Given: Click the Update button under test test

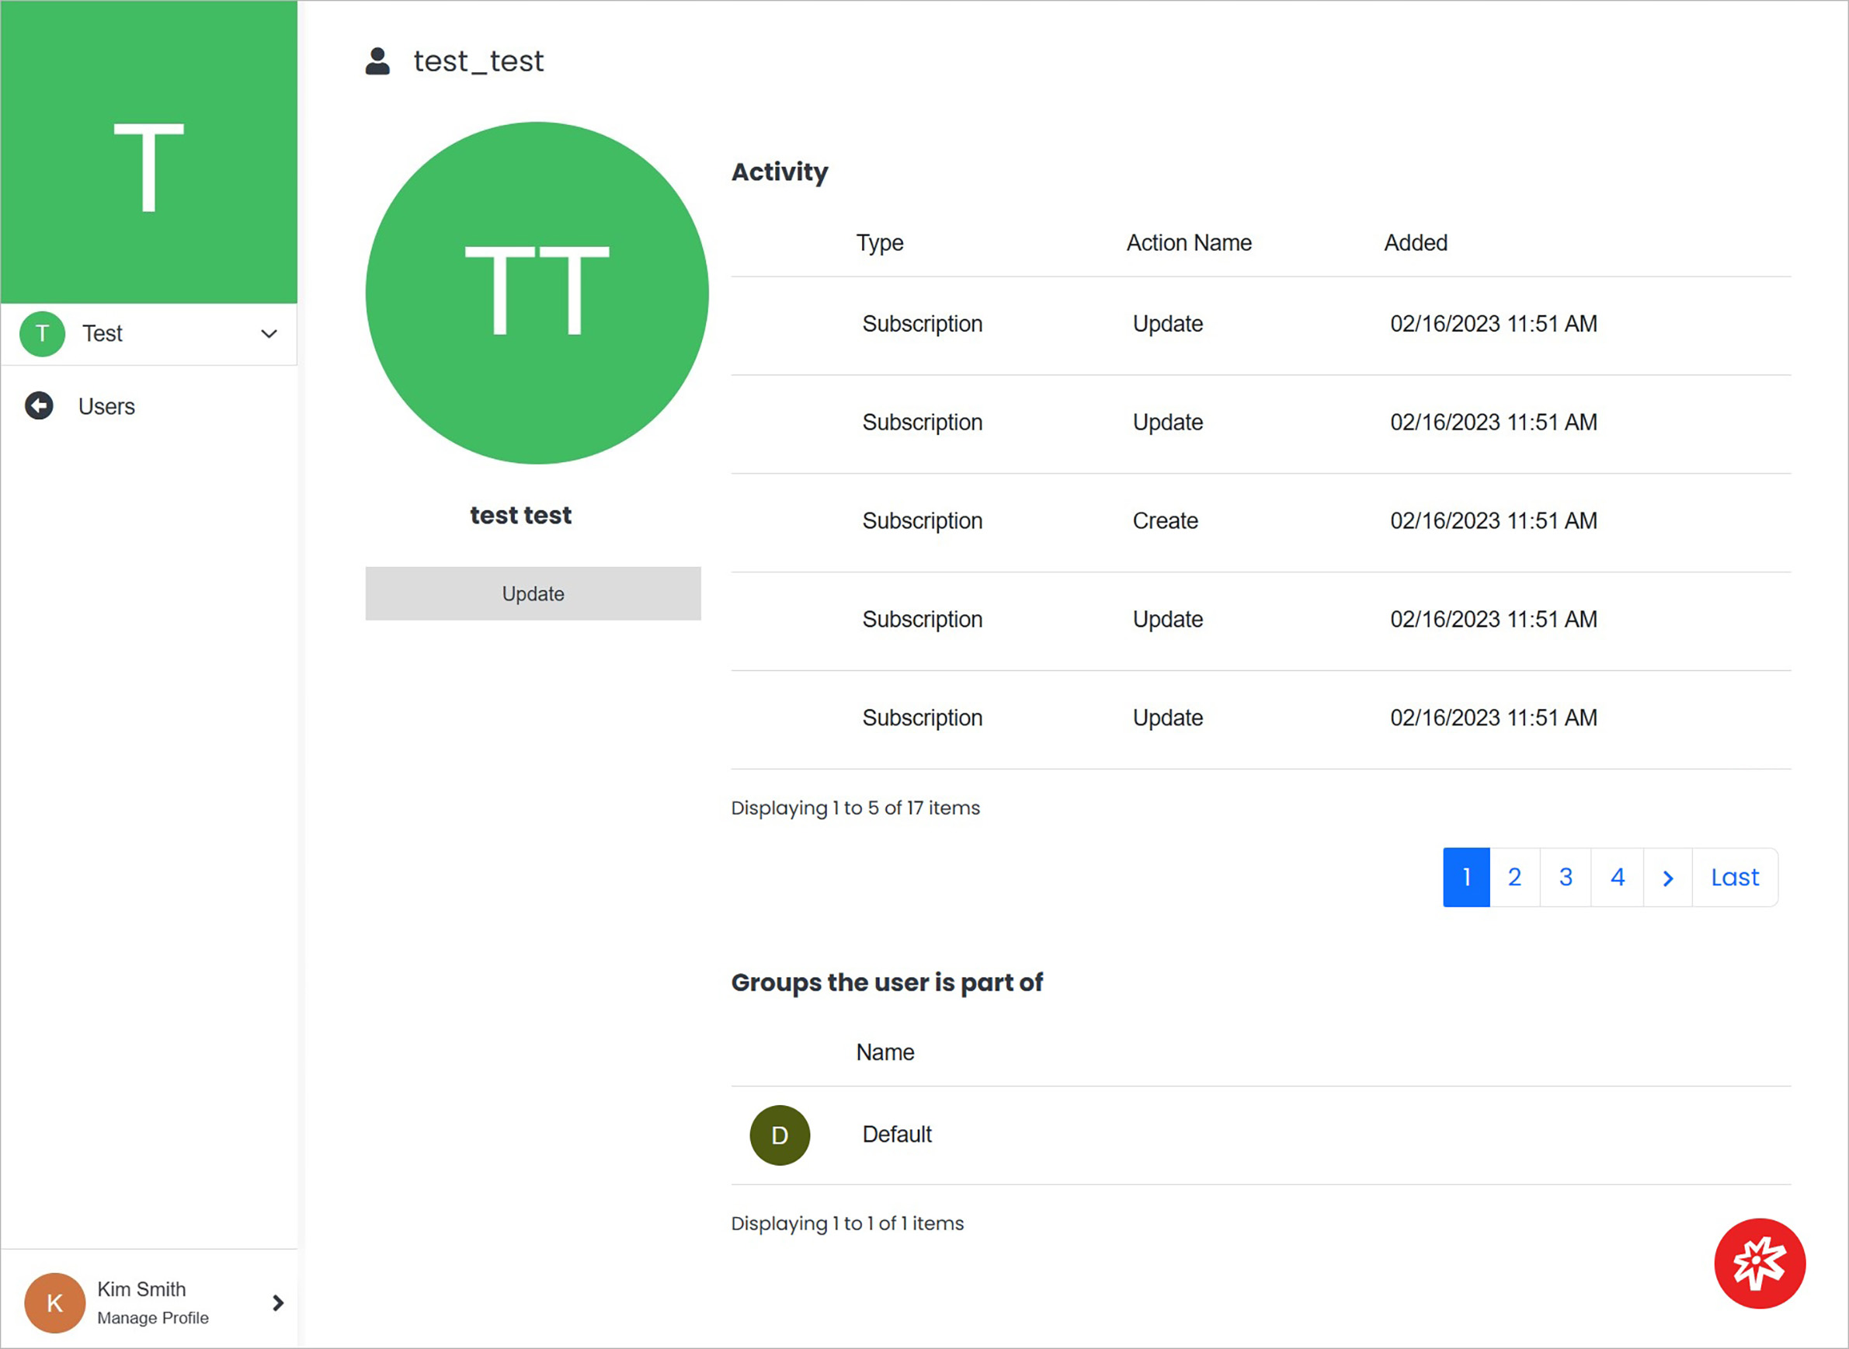Looking at the screenshot, I should 533,593.
